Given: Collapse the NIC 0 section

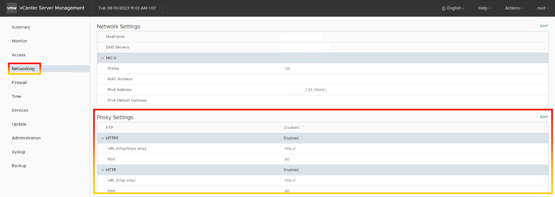Looking at the screenshot, I should point(102,58).
